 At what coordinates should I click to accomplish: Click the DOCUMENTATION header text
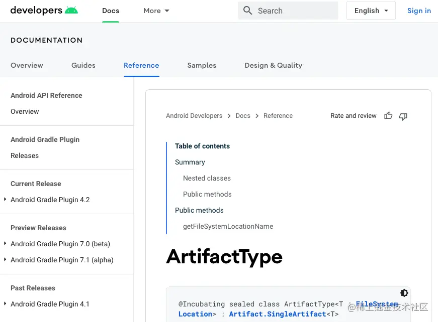click(47, 40)
